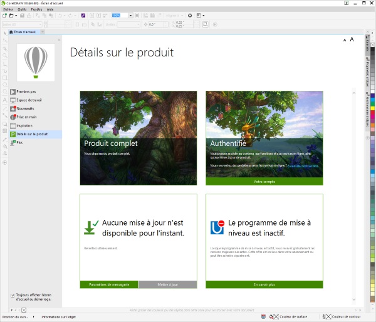376x322 pixels.
Task: Click the content scrollbar down arrow
Action: (354, 299)
